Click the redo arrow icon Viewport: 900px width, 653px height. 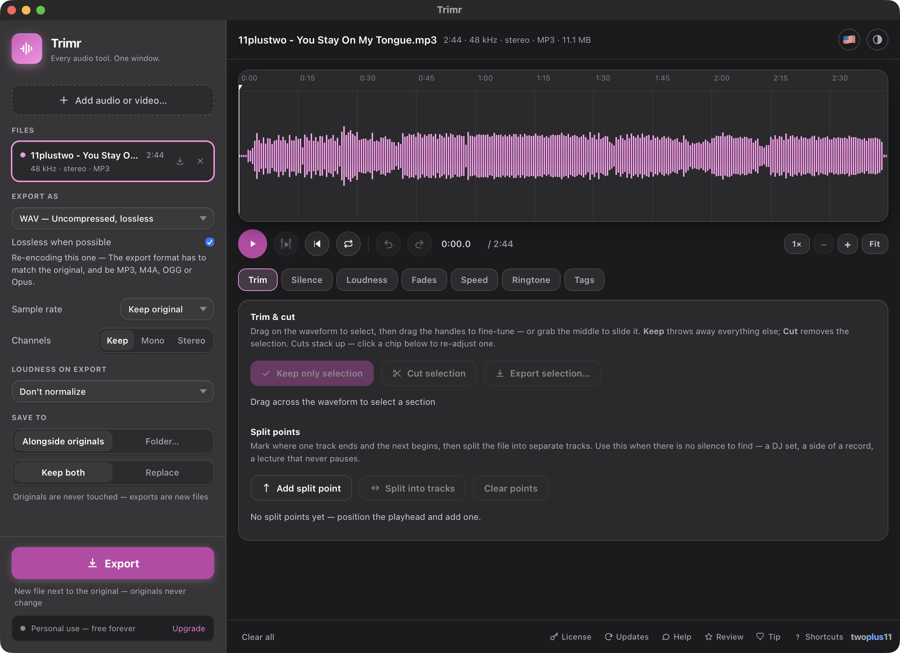tap(420, 244)
